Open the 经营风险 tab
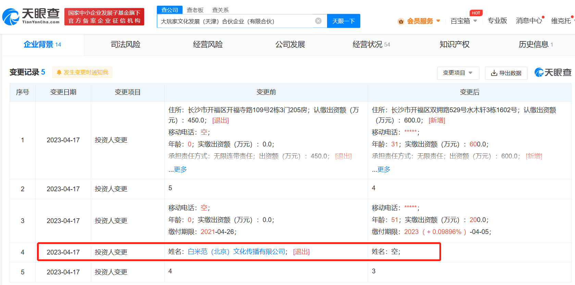Screen dimensions: 575x285 pos(208,44)
